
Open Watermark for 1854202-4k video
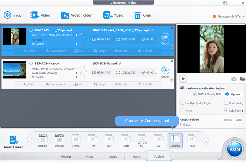(x=56, y=84)
